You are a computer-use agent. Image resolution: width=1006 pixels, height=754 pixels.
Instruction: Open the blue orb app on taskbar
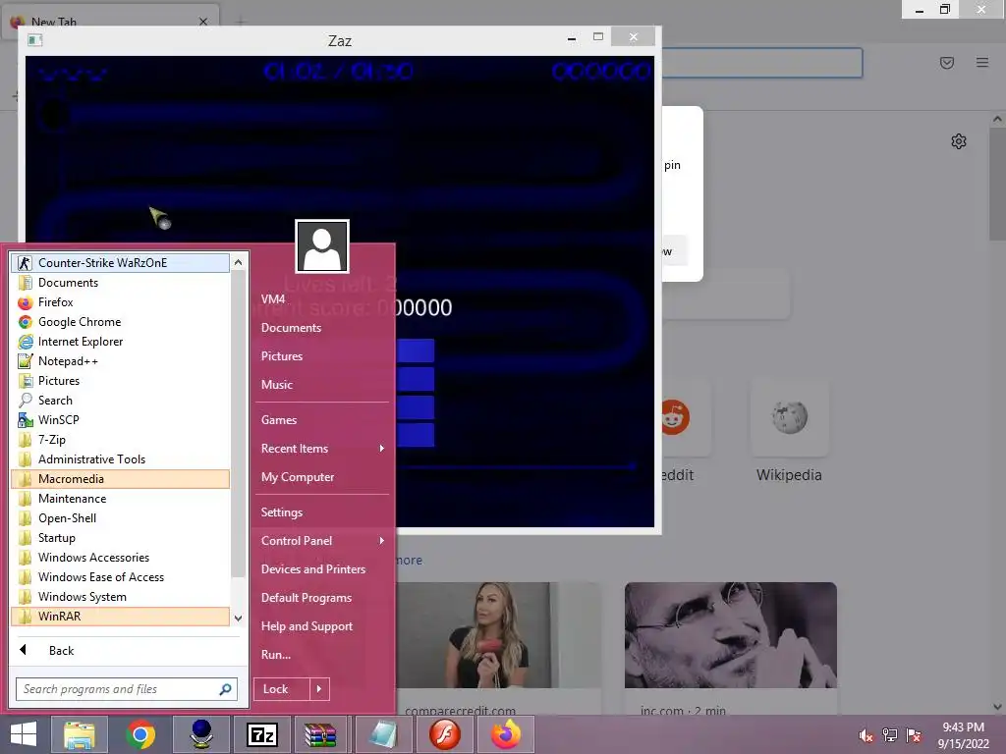pyautogui.click(x=201, y=734)
